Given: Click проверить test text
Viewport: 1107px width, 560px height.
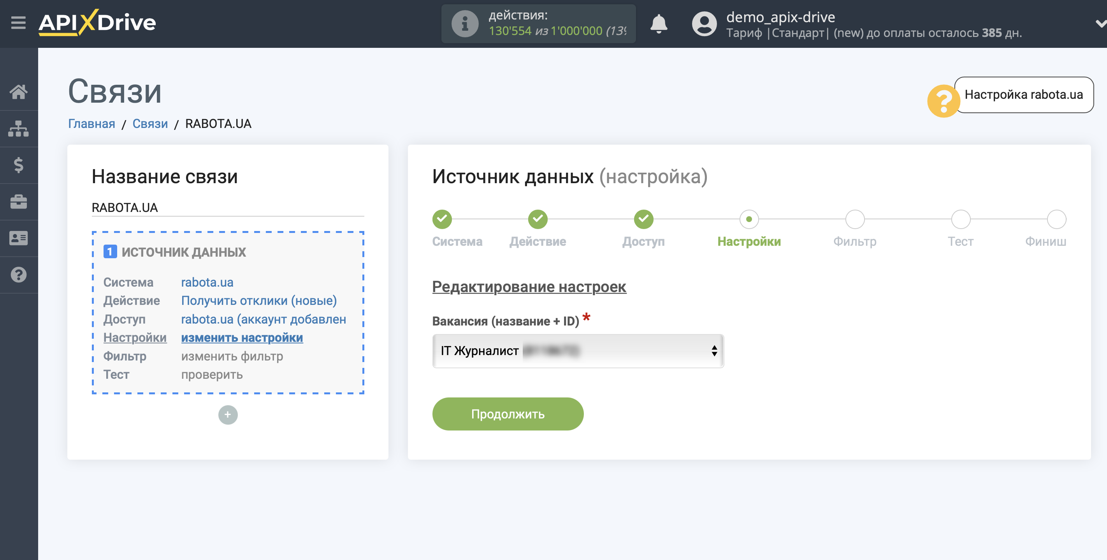Looking at the screenshot, I should (x=212, y=374).
